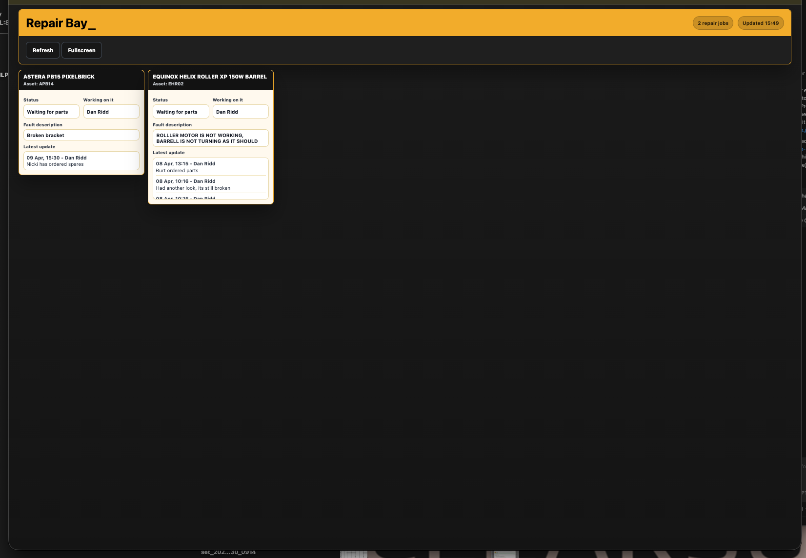Viewport: 806px width, 558px height.
Task: Click the "Burt ordered parts" update entry
Action: (210, 167)
